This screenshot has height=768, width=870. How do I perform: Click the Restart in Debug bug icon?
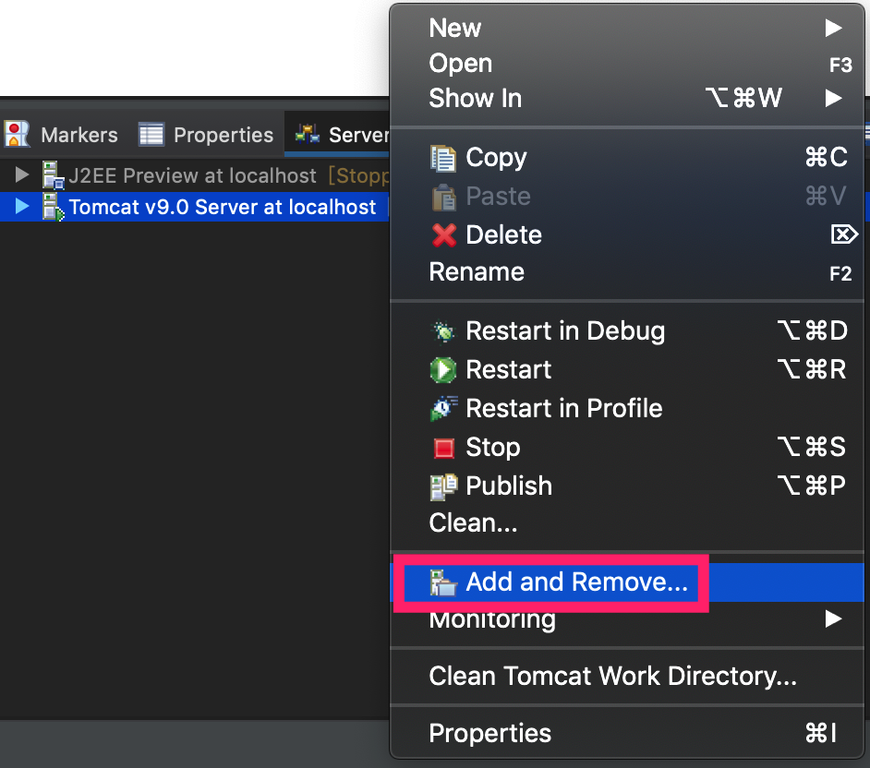pyautogui.click(x=443, y=331)
